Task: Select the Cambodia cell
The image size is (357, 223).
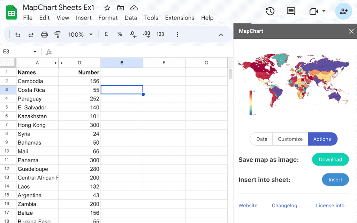Action: 37,81
